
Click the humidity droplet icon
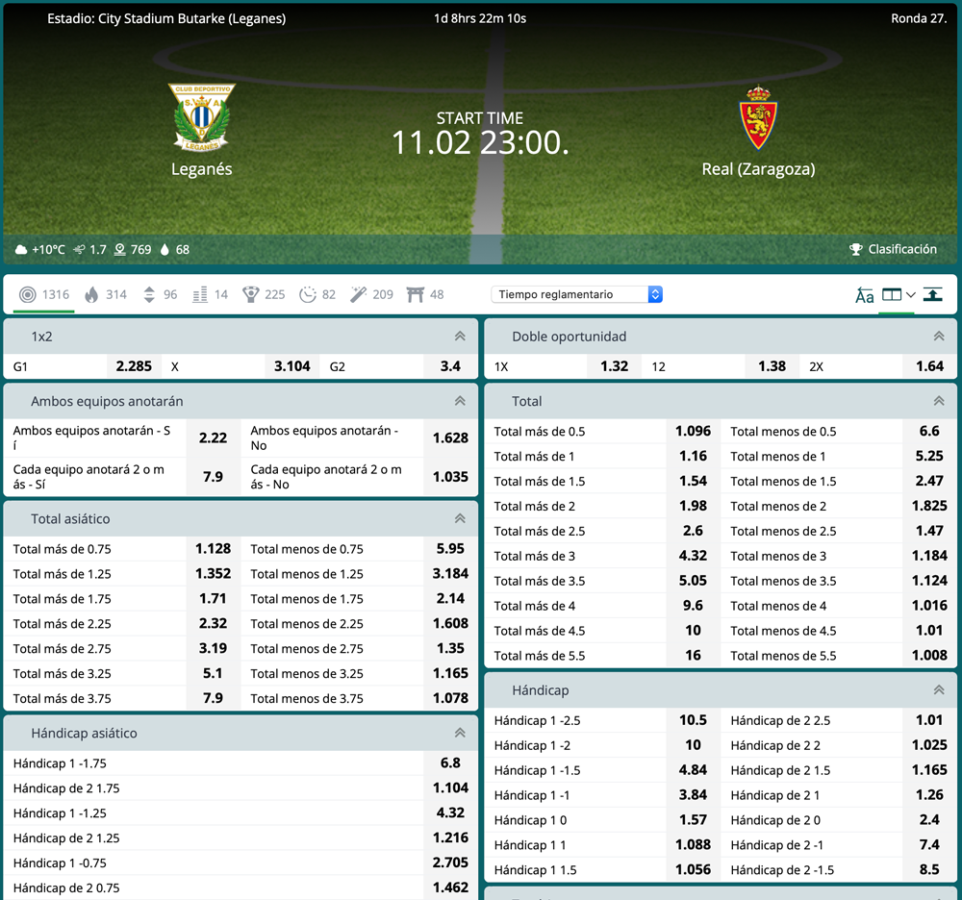tap(165, 250)
